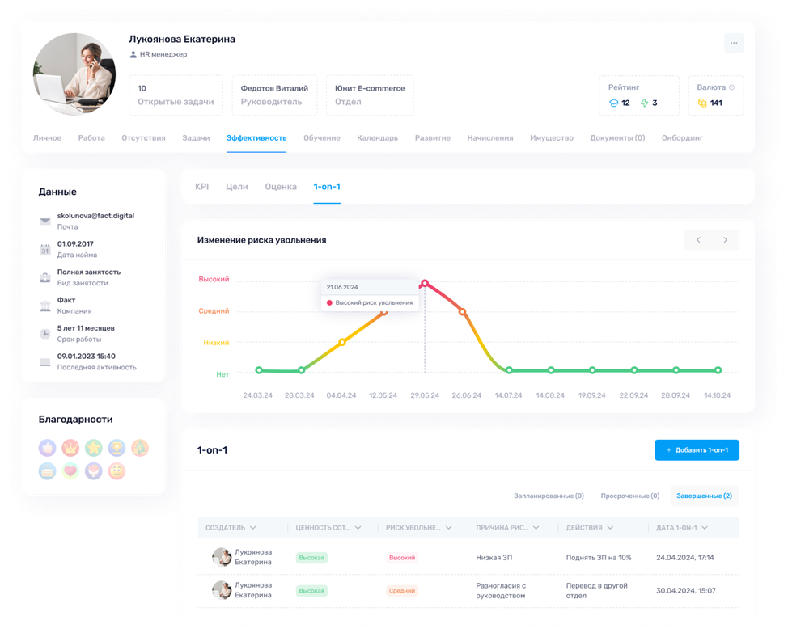
Task: Click the person icon beside HR менеджер
Action: (133, 55)
